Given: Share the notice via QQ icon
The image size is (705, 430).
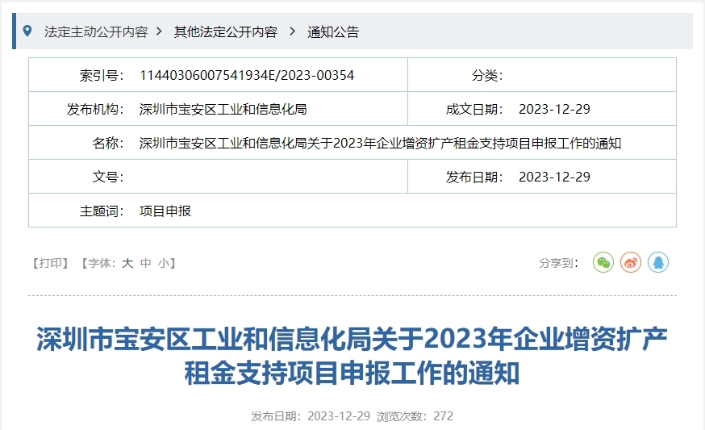Looking at the screenshot, I should pos(658,262).
